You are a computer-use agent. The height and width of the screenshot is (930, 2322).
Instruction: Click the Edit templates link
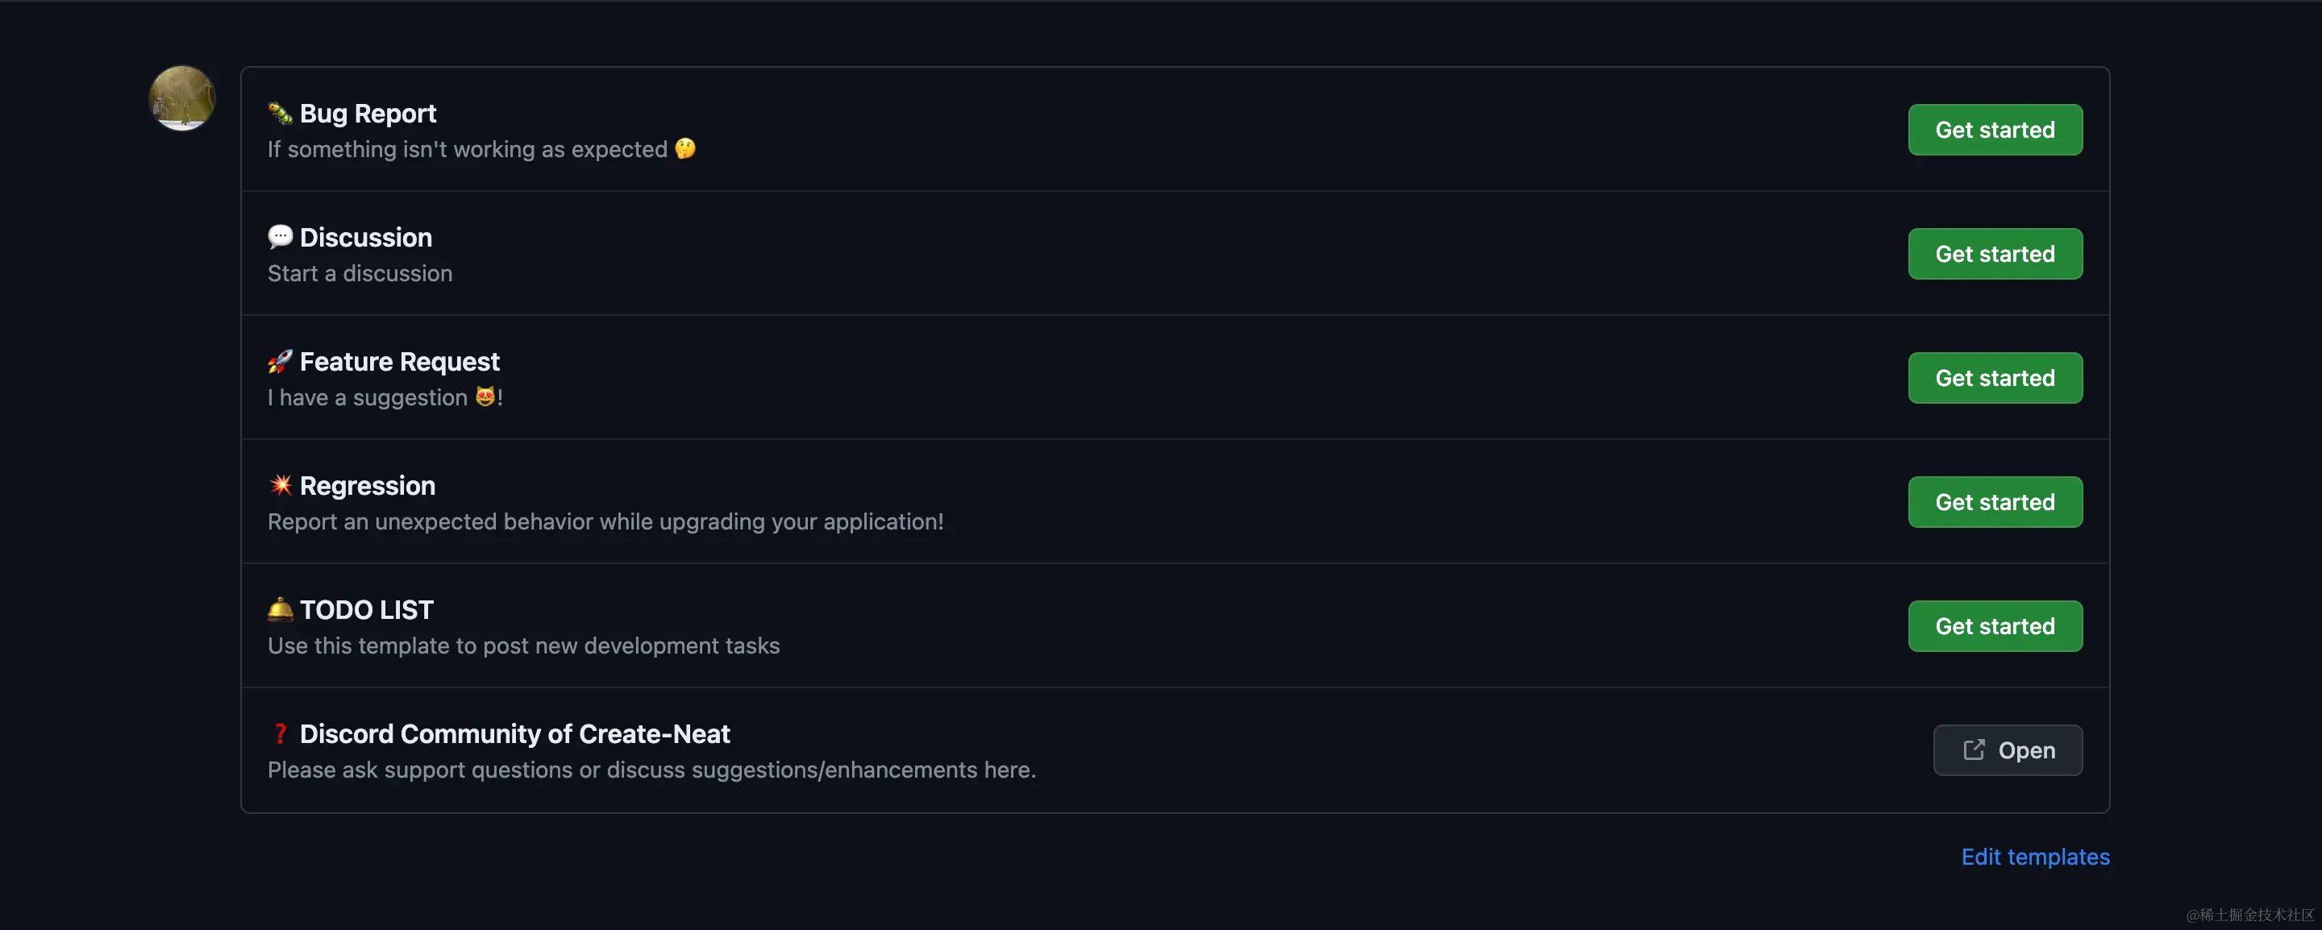click(x=2035, y=856)
